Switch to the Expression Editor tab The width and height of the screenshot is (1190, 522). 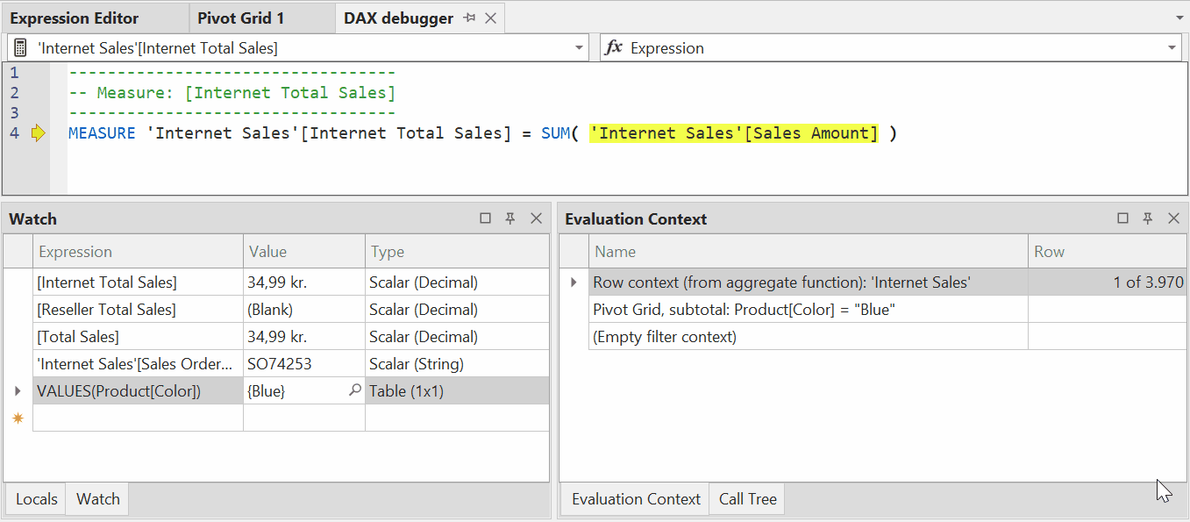[x=75, y=18]
